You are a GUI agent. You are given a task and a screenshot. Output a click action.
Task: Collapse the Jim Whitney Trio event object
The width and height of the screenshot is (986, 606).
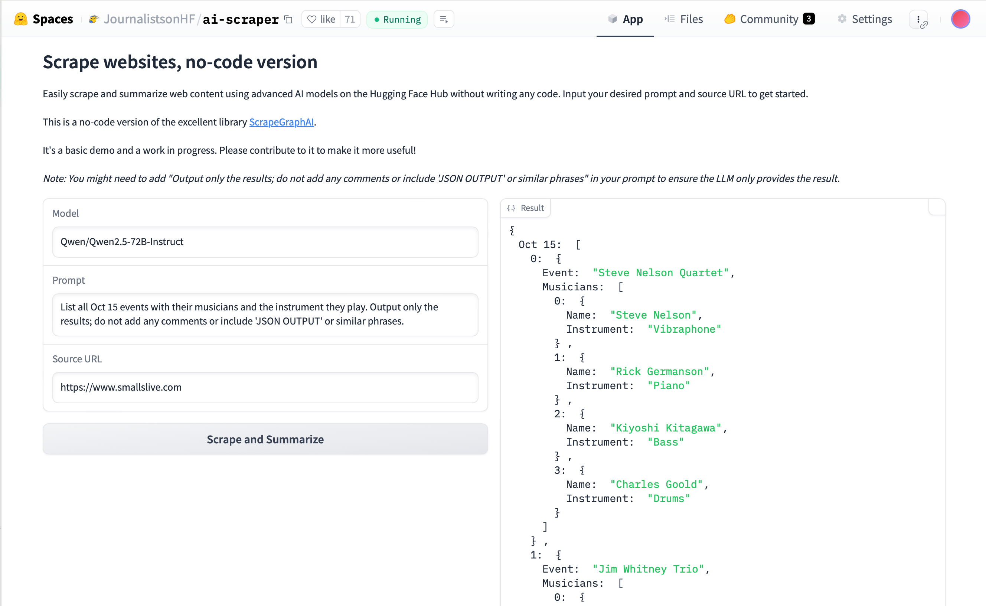point(558,555)
